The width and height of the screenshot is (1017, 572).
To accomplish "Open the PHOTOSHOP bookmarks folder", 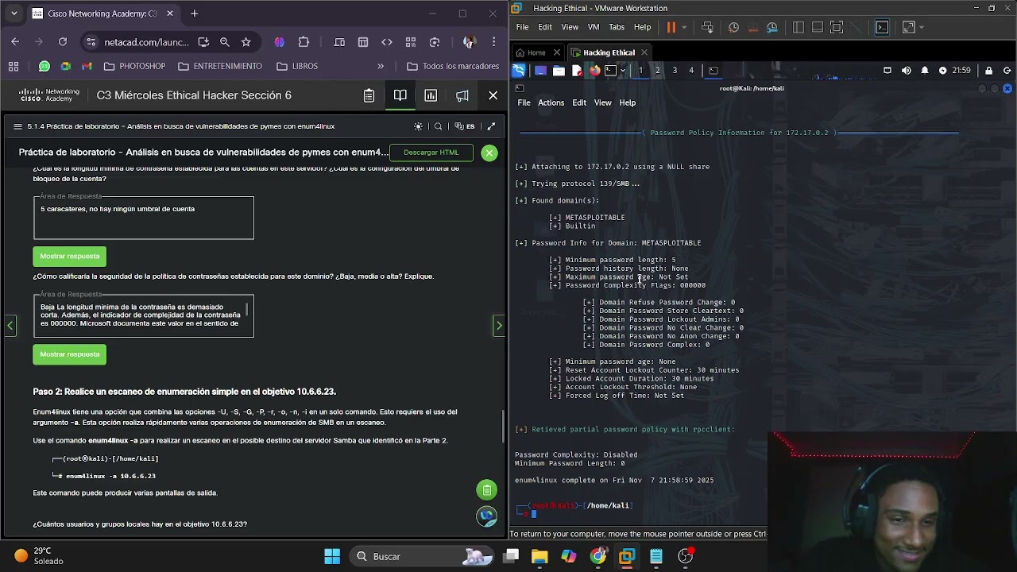I will point(134,66).
